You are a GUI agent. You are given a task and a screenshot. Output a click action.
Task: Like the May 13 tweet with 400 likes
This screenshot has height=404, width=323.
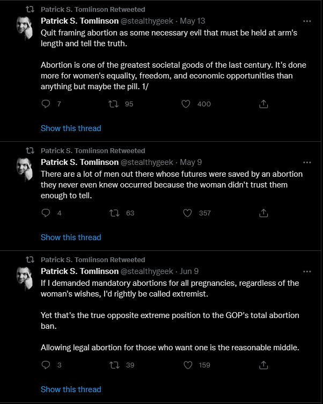click(186, 104)
